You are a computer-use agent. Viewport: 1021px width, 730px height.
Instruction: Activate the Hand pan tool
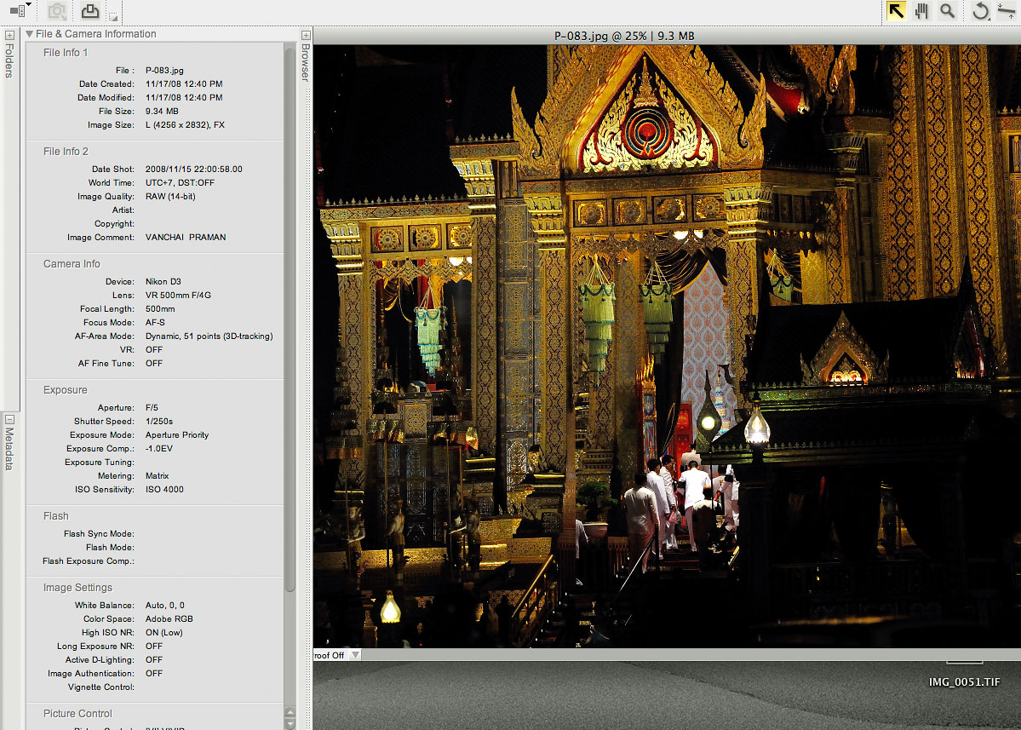point(921,11)
